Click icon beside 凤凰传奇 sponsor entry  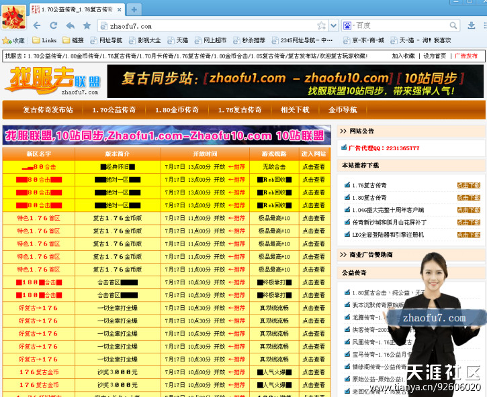[x=347, y=341]
